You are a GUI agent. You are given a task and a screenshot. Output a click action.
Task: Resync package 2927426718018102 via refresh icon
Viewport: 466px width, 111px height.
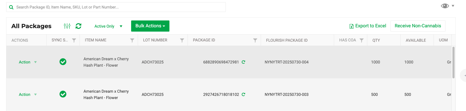(243, 95)
